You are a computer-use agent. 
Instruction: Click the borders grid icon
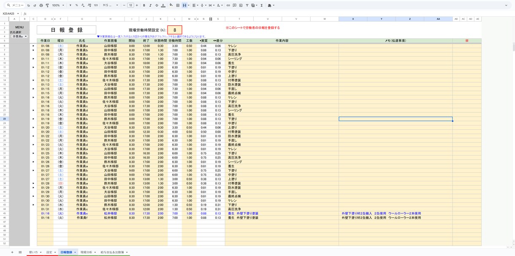coord(177,5)
